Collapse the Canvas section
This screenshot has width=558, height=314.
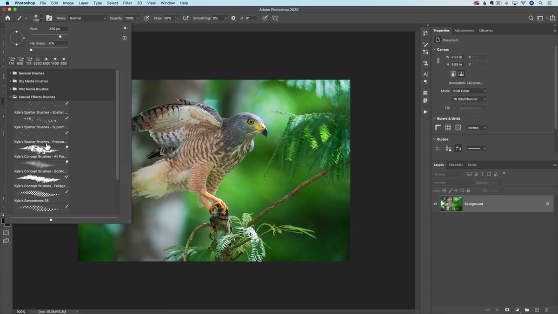[434, 49]
